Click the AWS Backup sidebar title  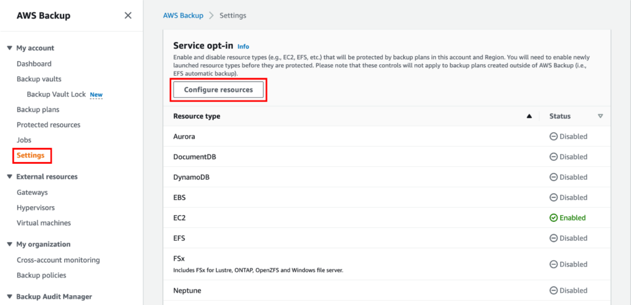[x=44, y=15]
